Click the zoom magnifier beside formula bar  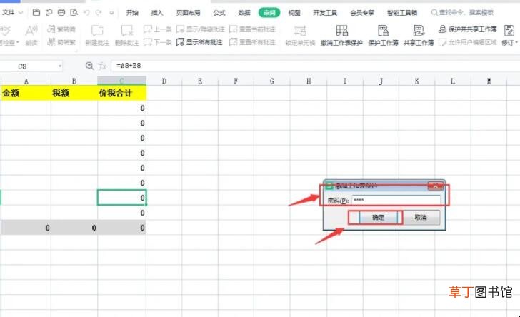click(89, 66)
